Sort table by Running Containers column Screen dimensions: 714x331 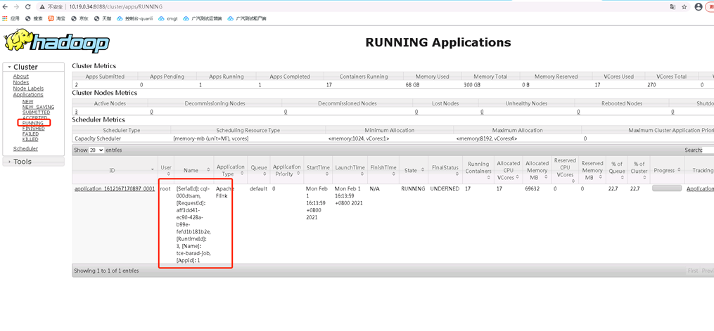pyautogui.click(x=478, y=170)
